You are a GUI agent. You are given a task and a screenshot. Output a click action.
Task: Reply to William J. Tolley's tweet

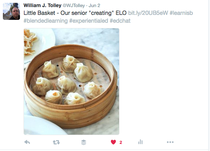coord(27,142)
